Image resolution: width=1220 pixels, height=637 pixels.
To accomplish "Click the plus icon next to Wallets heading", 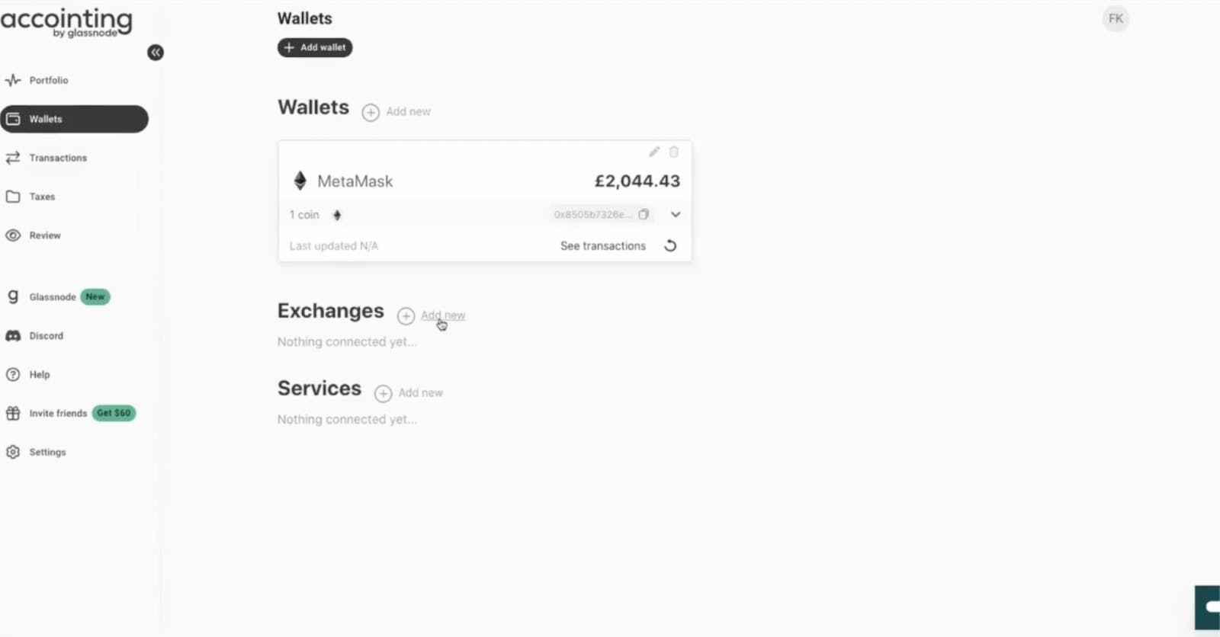I will (x=371, y=112).
